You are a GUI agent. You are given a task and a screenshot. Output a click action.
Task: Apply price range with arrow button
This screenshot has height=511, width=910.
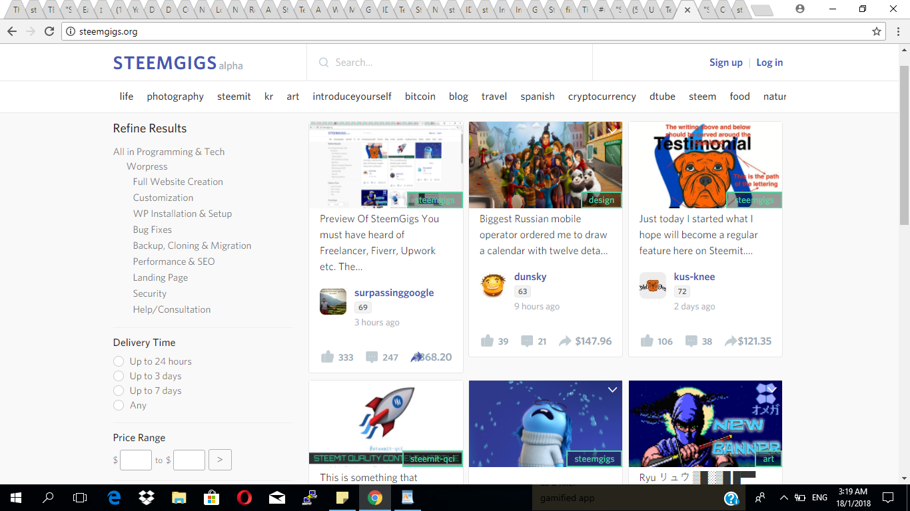[220, 460]
